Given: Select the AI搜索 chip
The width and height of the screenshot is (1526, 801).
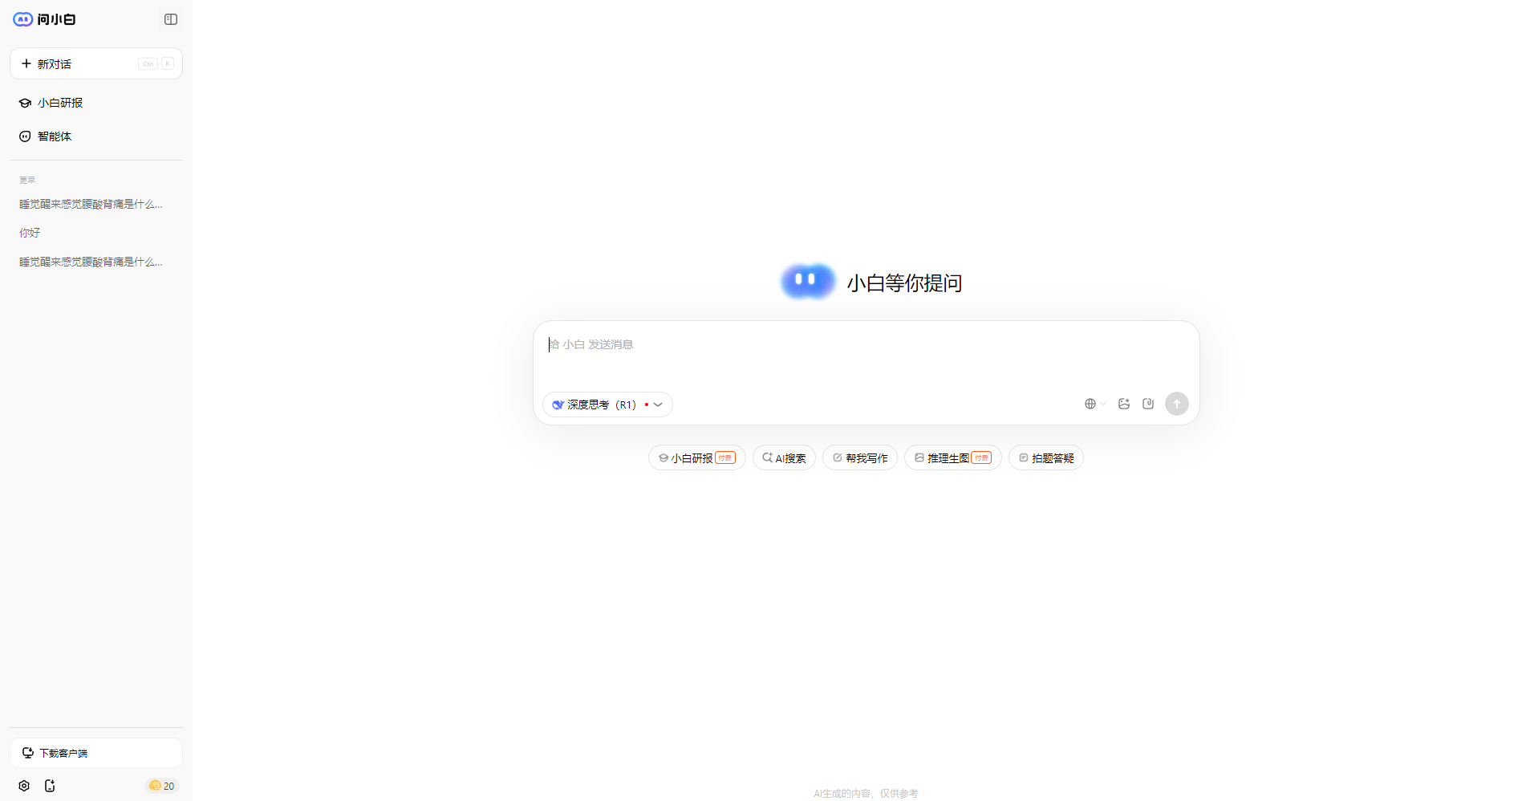Looking at the screenshot, I should 784,457.
